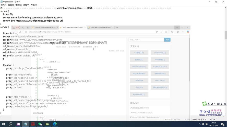This screenshot has height=127, width=227.
Task: Toggle Sogou 英 language mode on IME bar
Action: click(208, 104)
